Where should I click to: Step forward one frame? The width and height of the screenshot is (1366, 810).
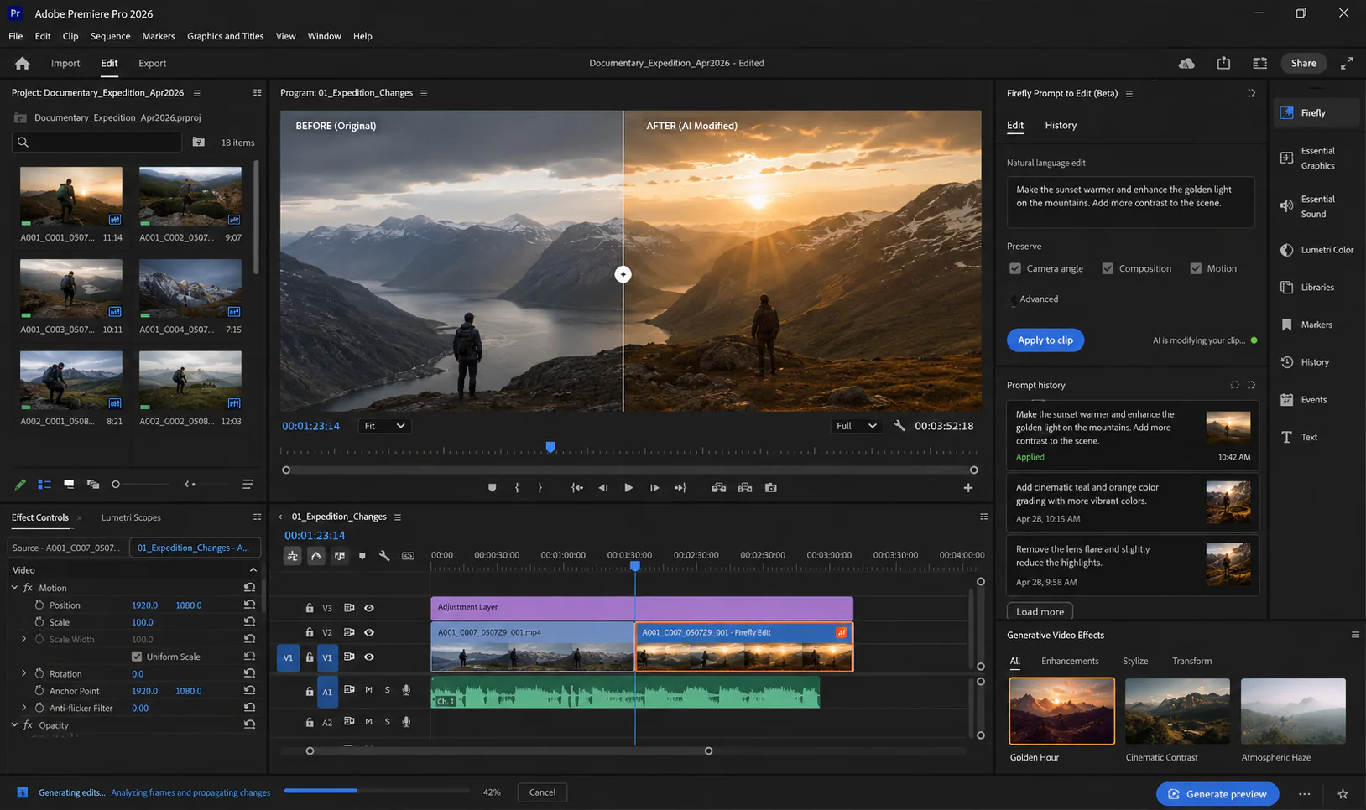[x=654, y=487]
